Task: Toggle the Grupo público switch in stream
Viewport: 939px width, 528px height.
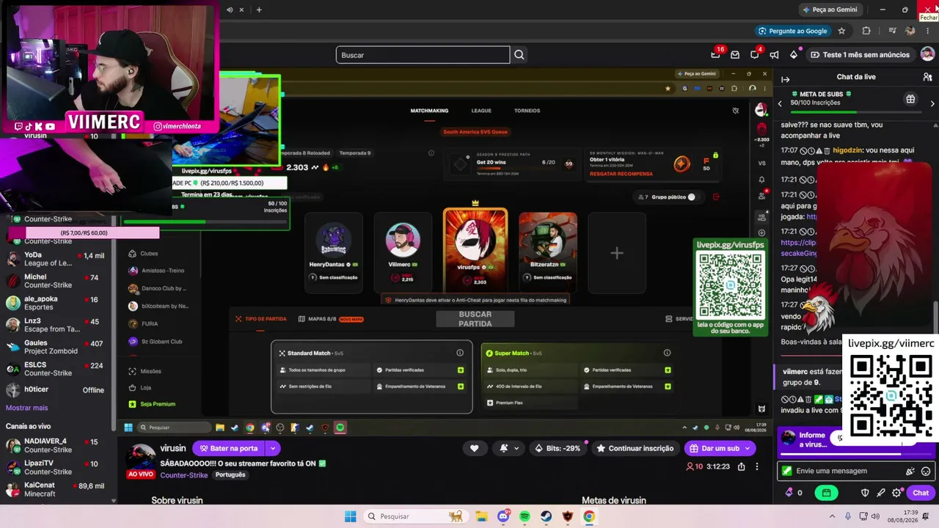Action: tap(690, 197)
